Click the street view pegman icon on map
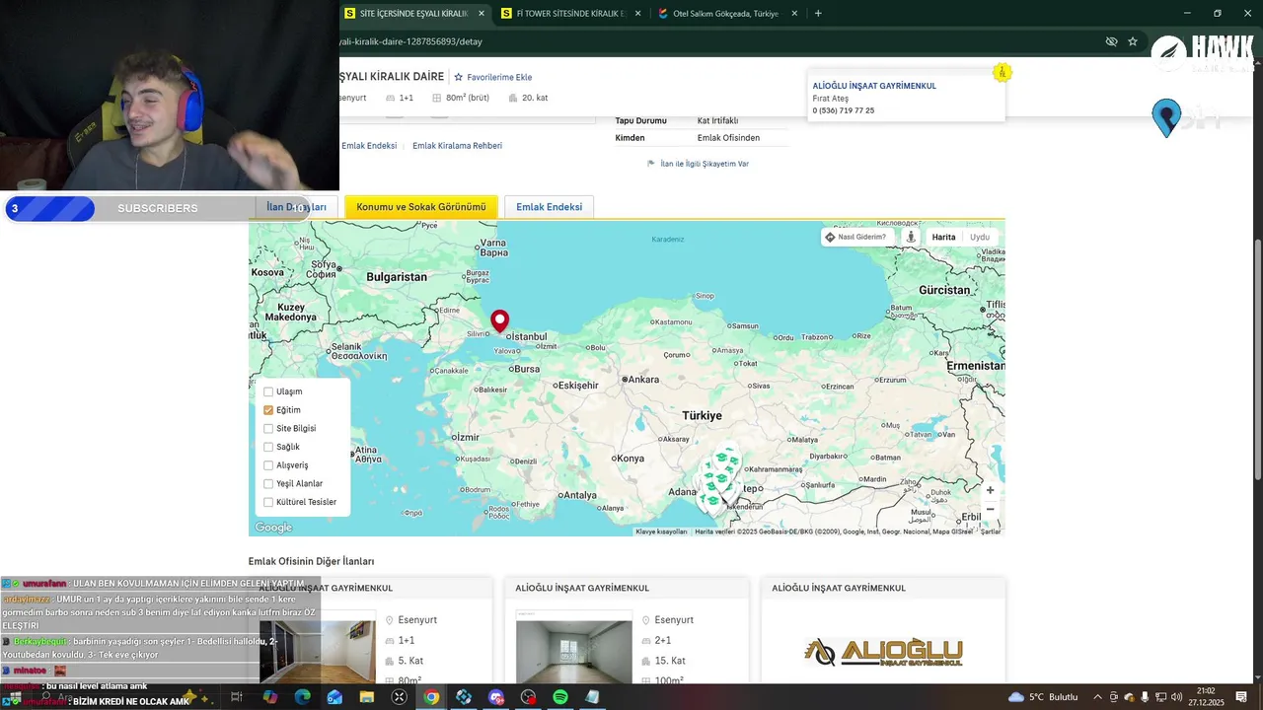The width and height of the screenshot is (1263, 710). point(911,237)
